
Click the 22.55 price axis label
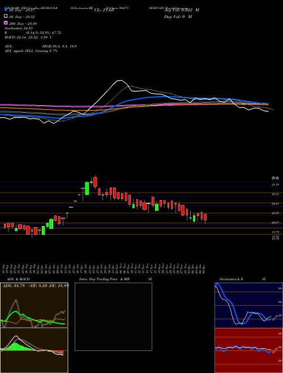[275, 213]
